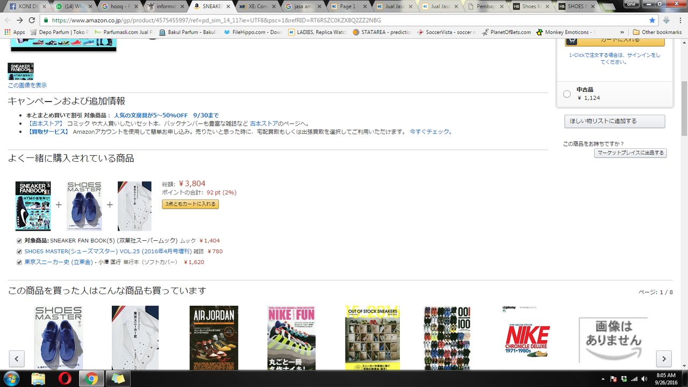This screenshot has width=688, height=387.
Task: Click マーケットプレイスに出品する button
Action: pos(630,153)
